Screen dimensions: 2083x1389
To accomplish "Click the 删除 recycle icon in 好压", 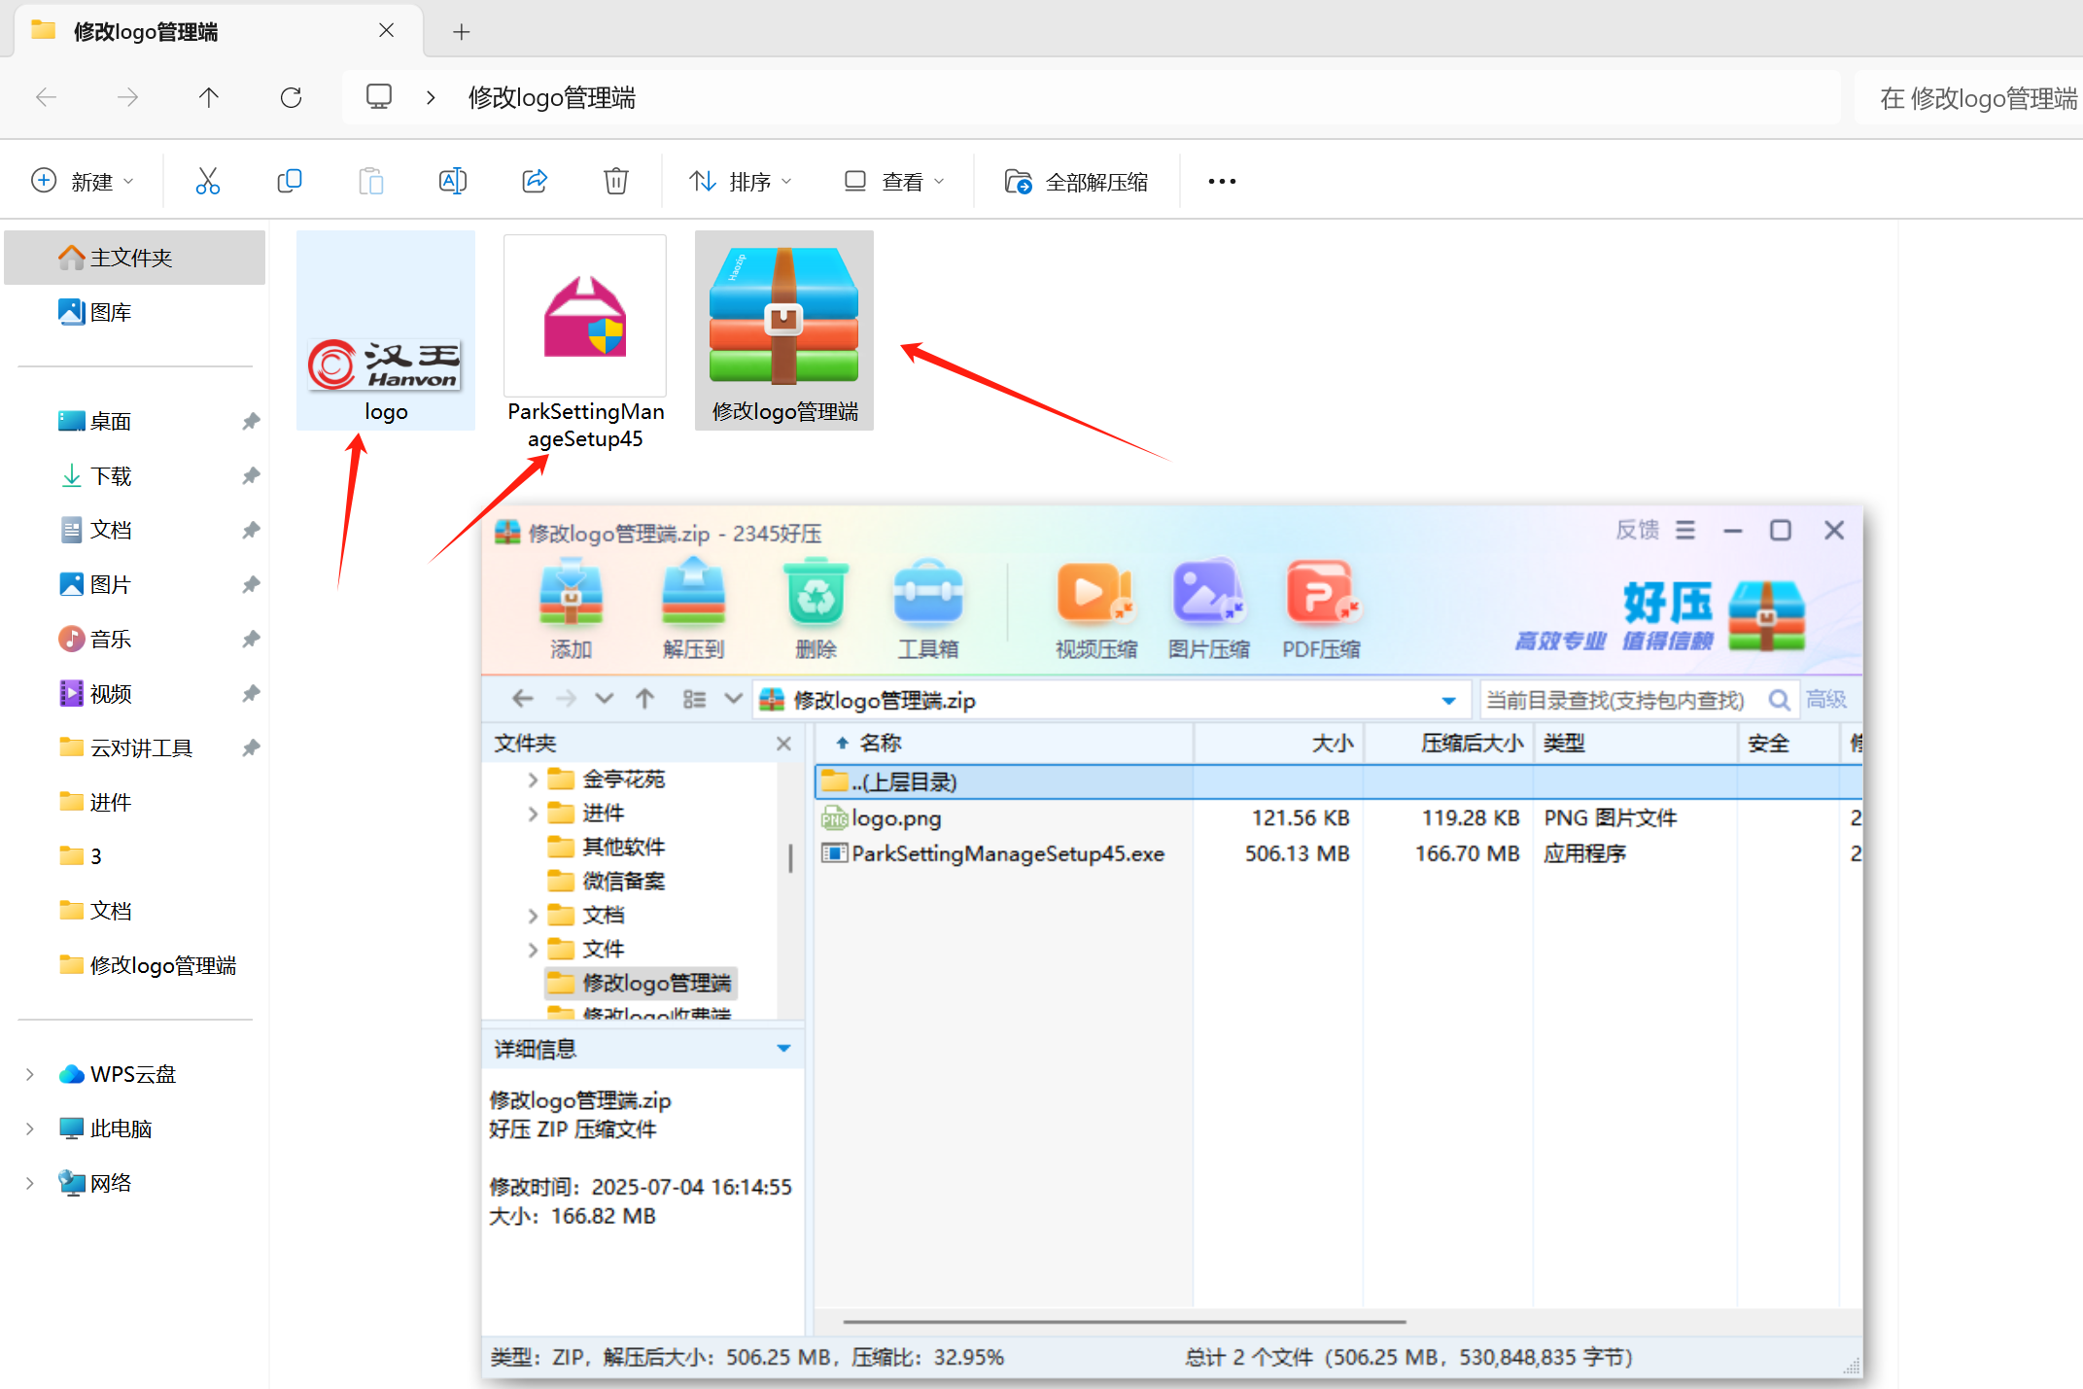I will 816,608.
